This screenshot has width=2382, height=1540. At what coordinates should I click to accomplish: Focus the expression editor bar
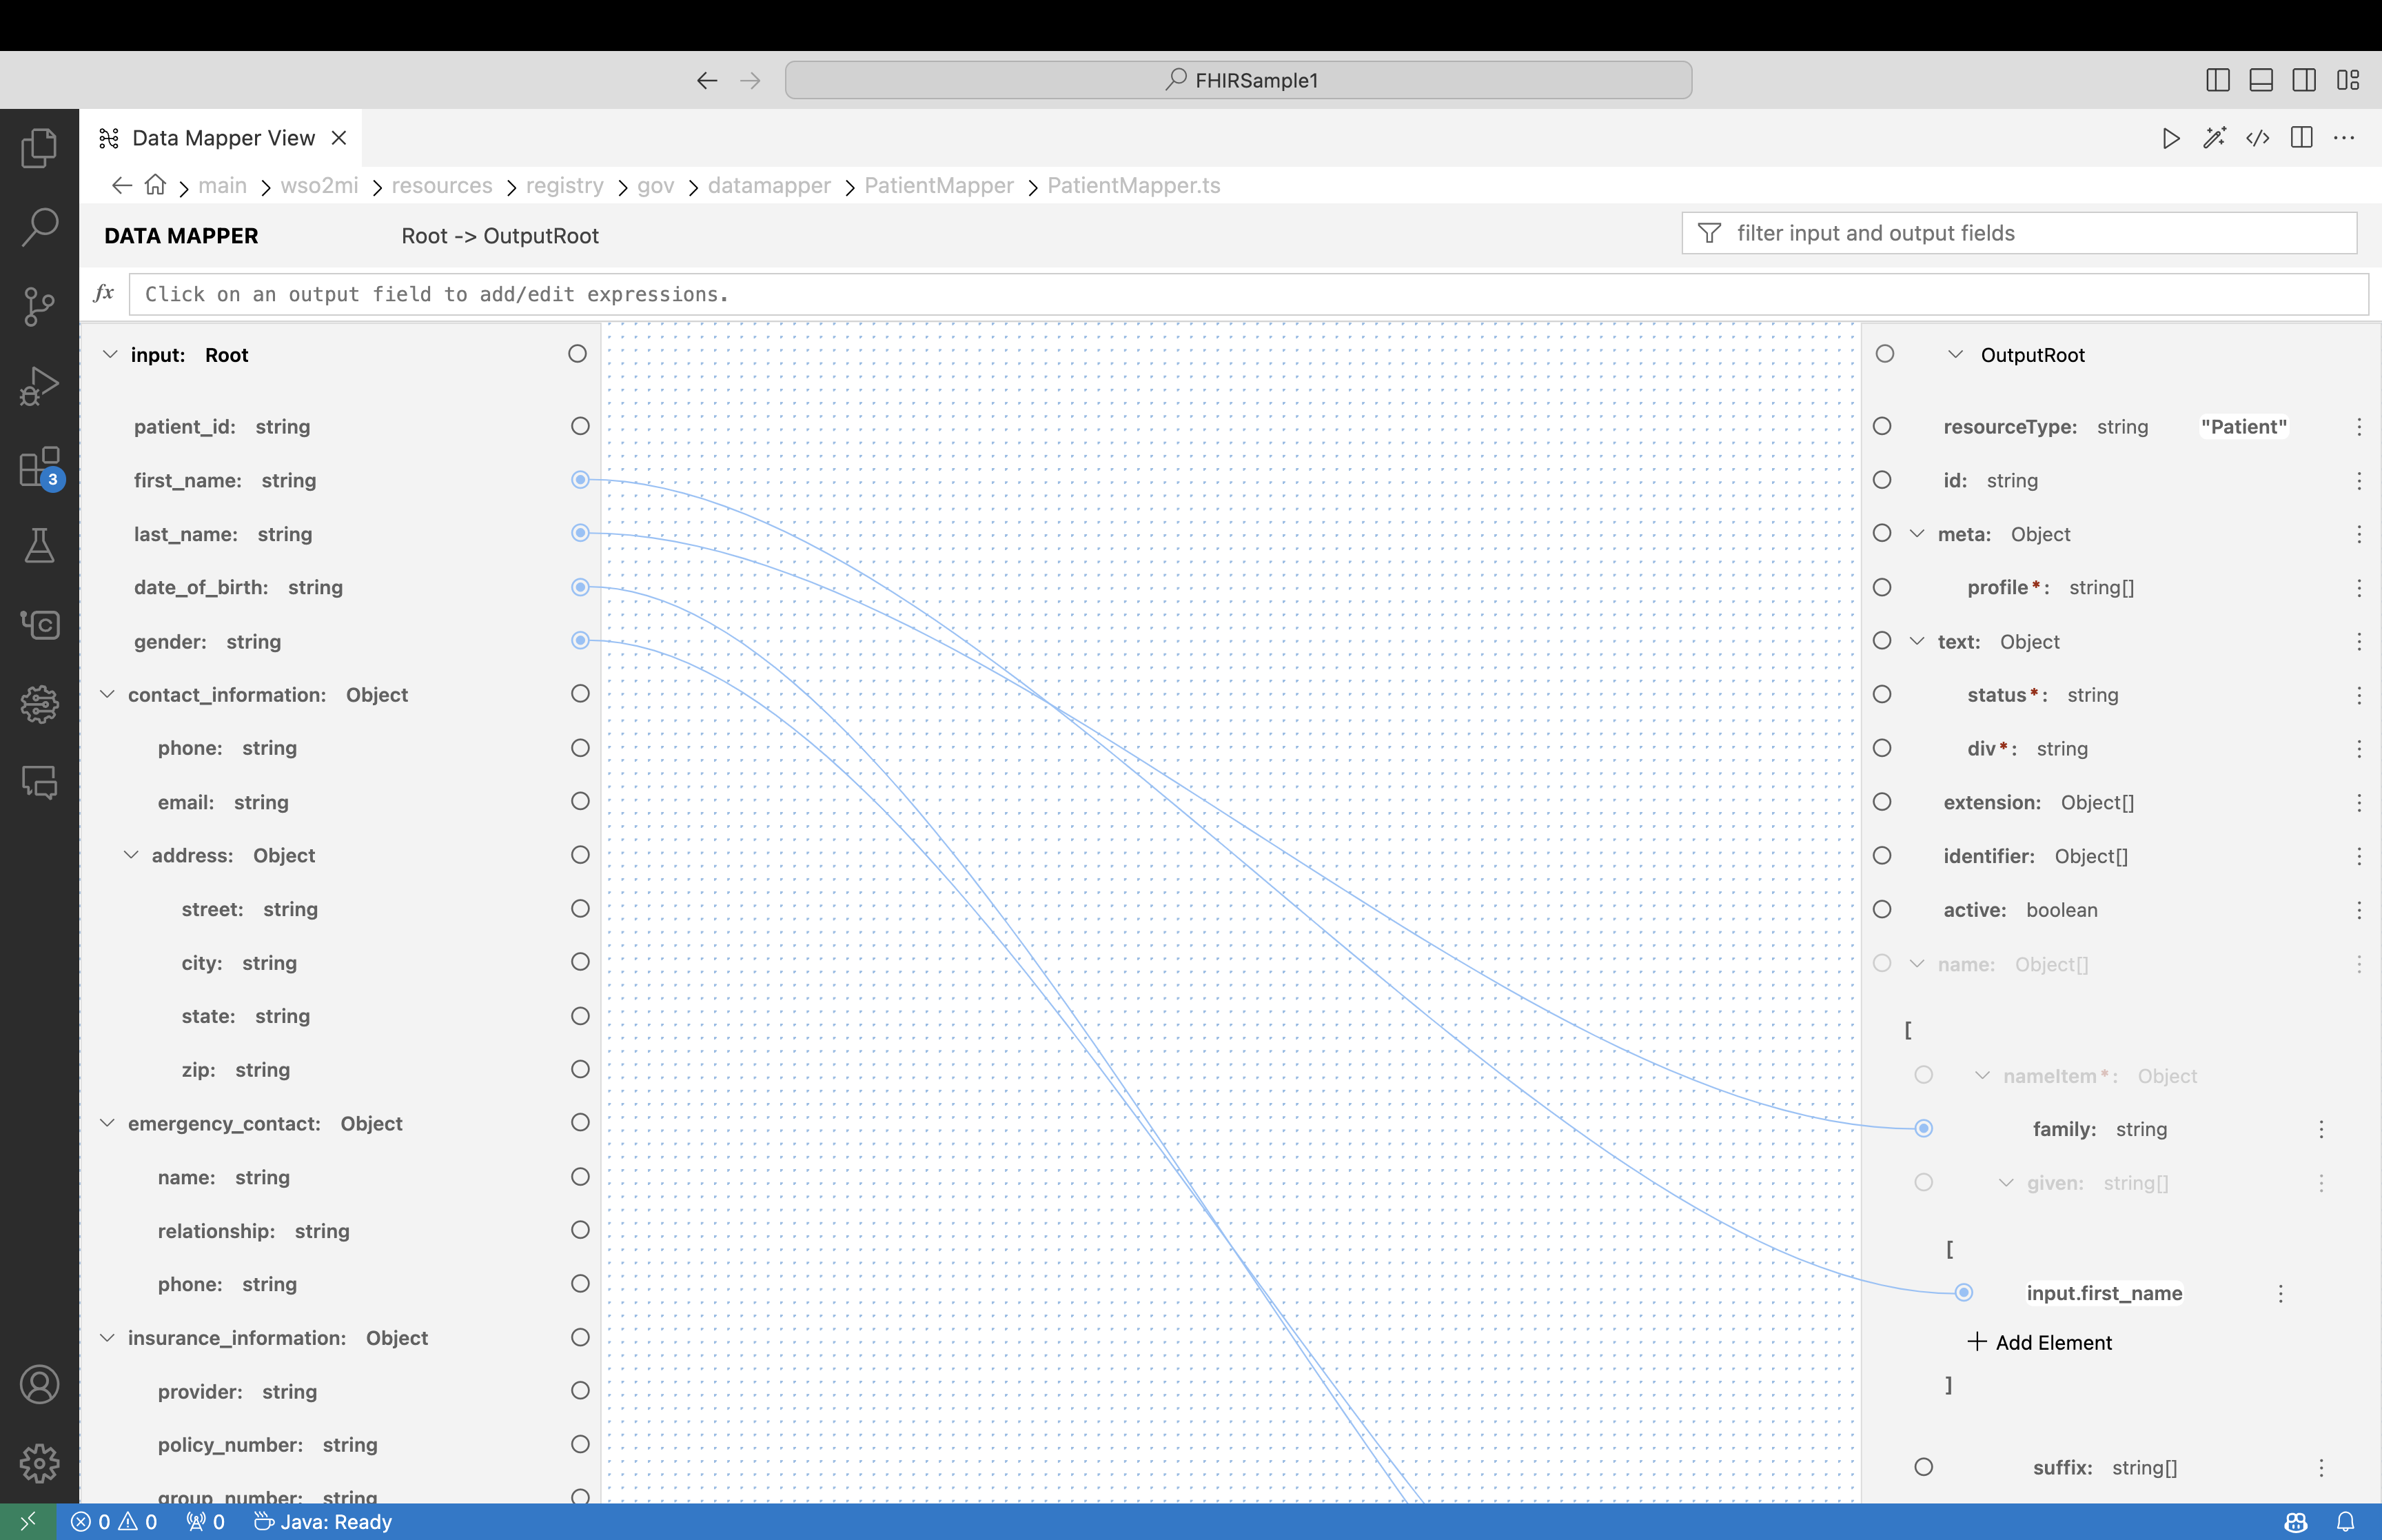1248,294
